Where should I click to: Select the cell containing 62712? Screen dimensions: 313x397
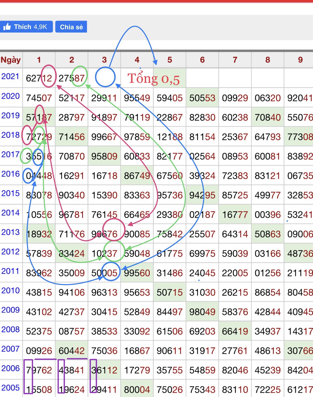(x=39, y=78)
